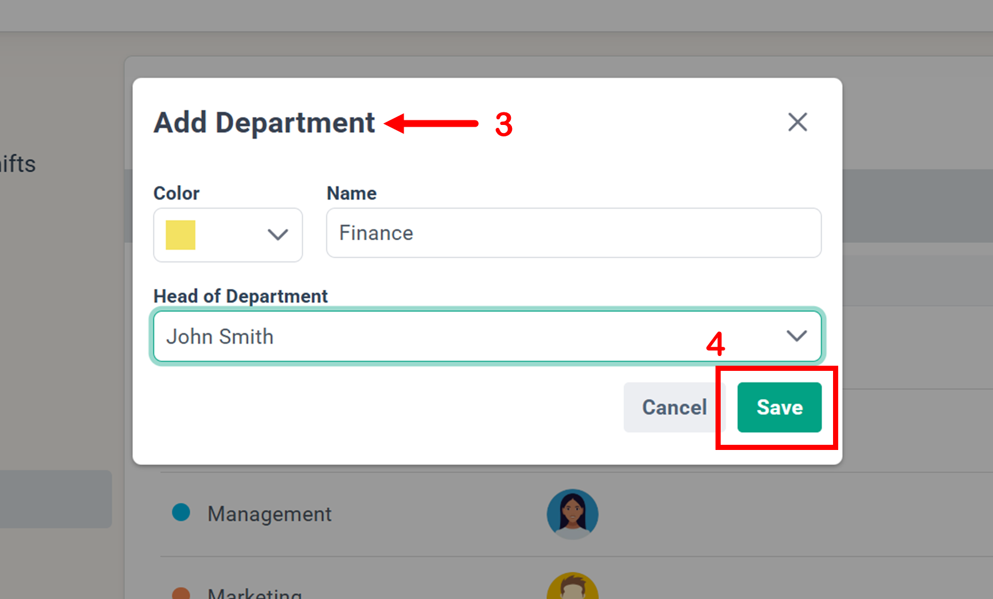Click the Management department head avatar
993x599 pixels.
click(x=572, y=514)
